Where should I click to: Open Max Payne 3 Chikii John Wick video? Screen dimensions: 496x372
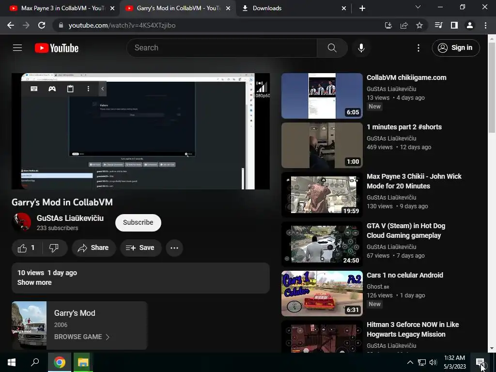pos(414,181)
